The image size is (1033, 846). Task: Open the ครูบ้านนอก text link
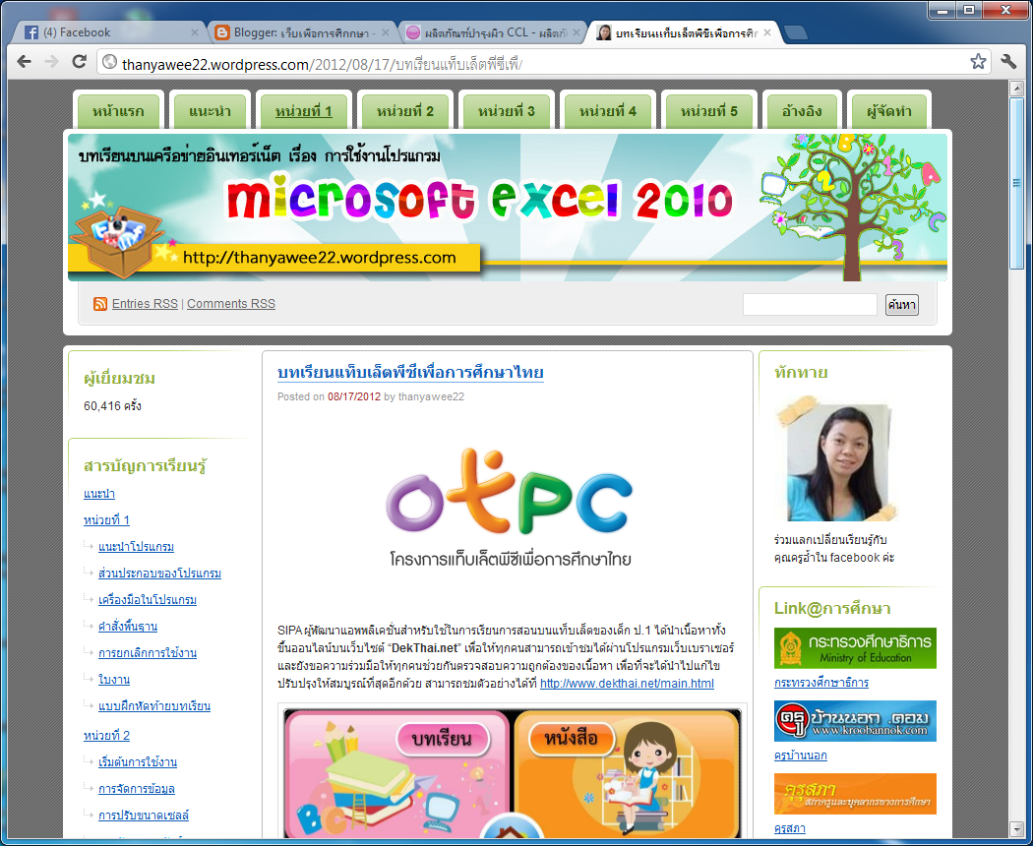click(801, 755)
